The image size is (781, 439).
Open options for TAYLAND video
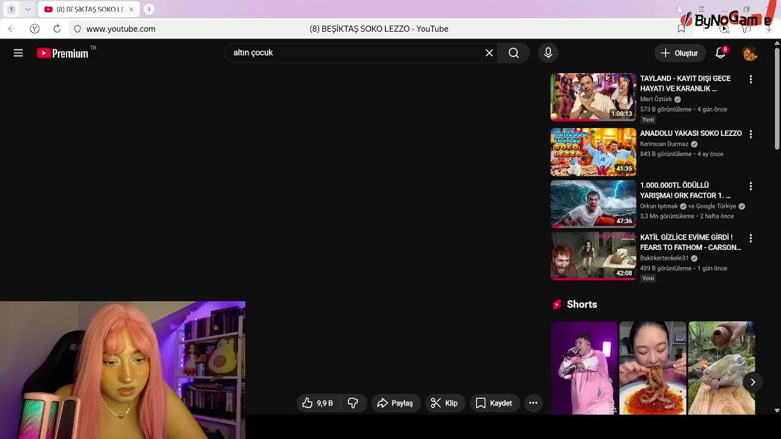750,79
